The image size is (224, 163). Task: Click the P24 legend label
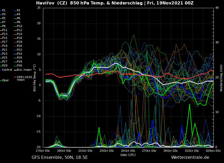(x=20, y=54)
